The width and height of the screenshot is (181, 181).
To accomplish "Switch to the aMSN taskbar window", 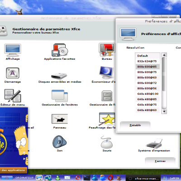I will point(171,178).
